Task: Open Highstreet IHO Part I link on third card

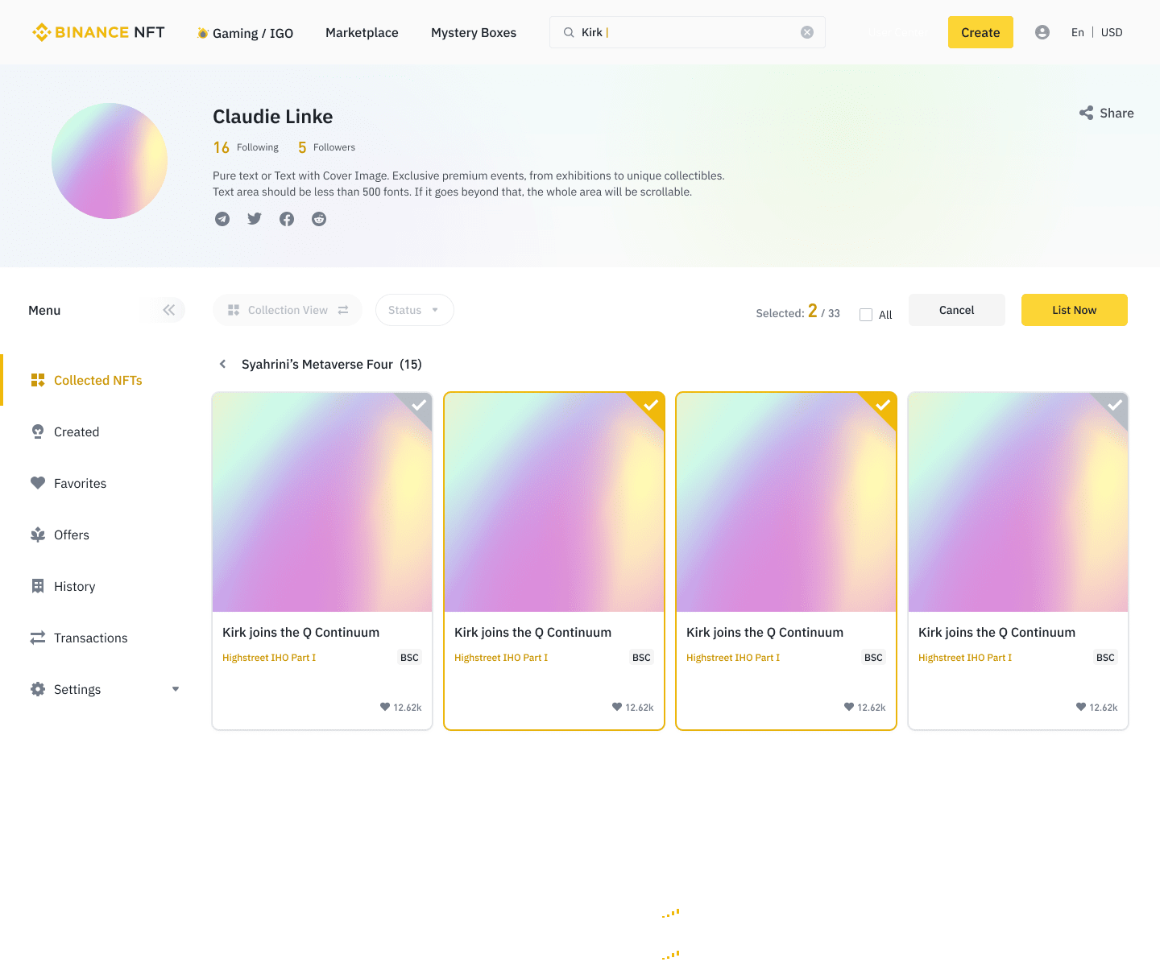Action: [x=733, y=658]
